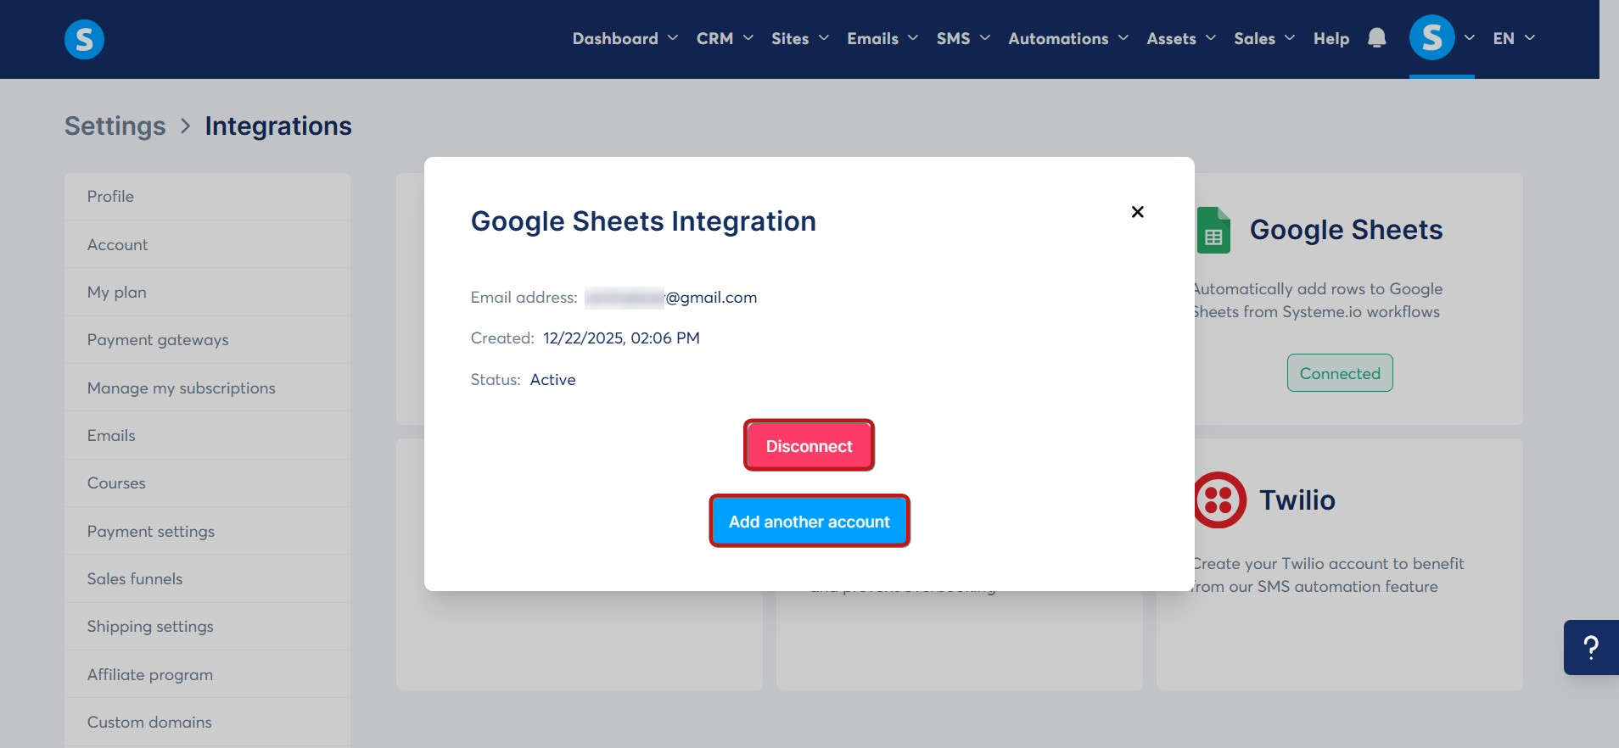Image resolution: width=1619 pixels, height=748 pixels.
Task: Click the Twilio logo icon
Action: 1219,500
